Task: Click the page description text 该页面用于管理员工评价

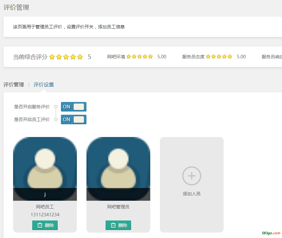Action: (38, 27)
